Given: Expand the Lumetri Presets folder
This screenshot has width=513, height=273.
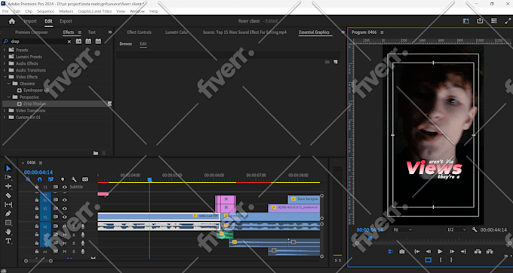Looking at the screenshot, I should click(5, 57).
